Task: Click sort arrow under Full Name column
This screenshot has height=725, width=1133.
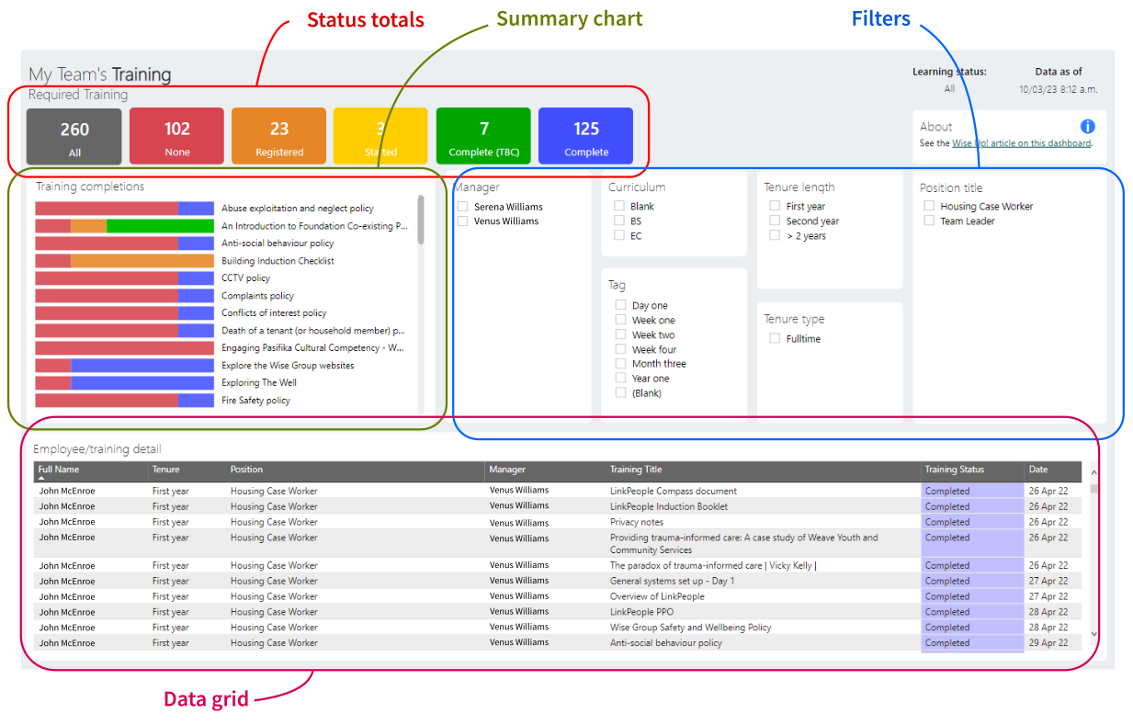Action: [41, 479]
